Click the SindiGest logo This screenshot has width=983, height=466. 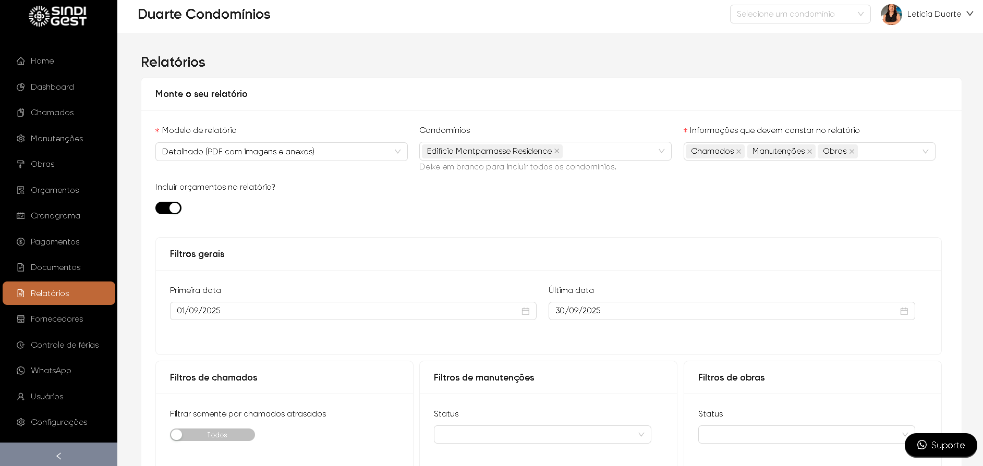point(58,16)
